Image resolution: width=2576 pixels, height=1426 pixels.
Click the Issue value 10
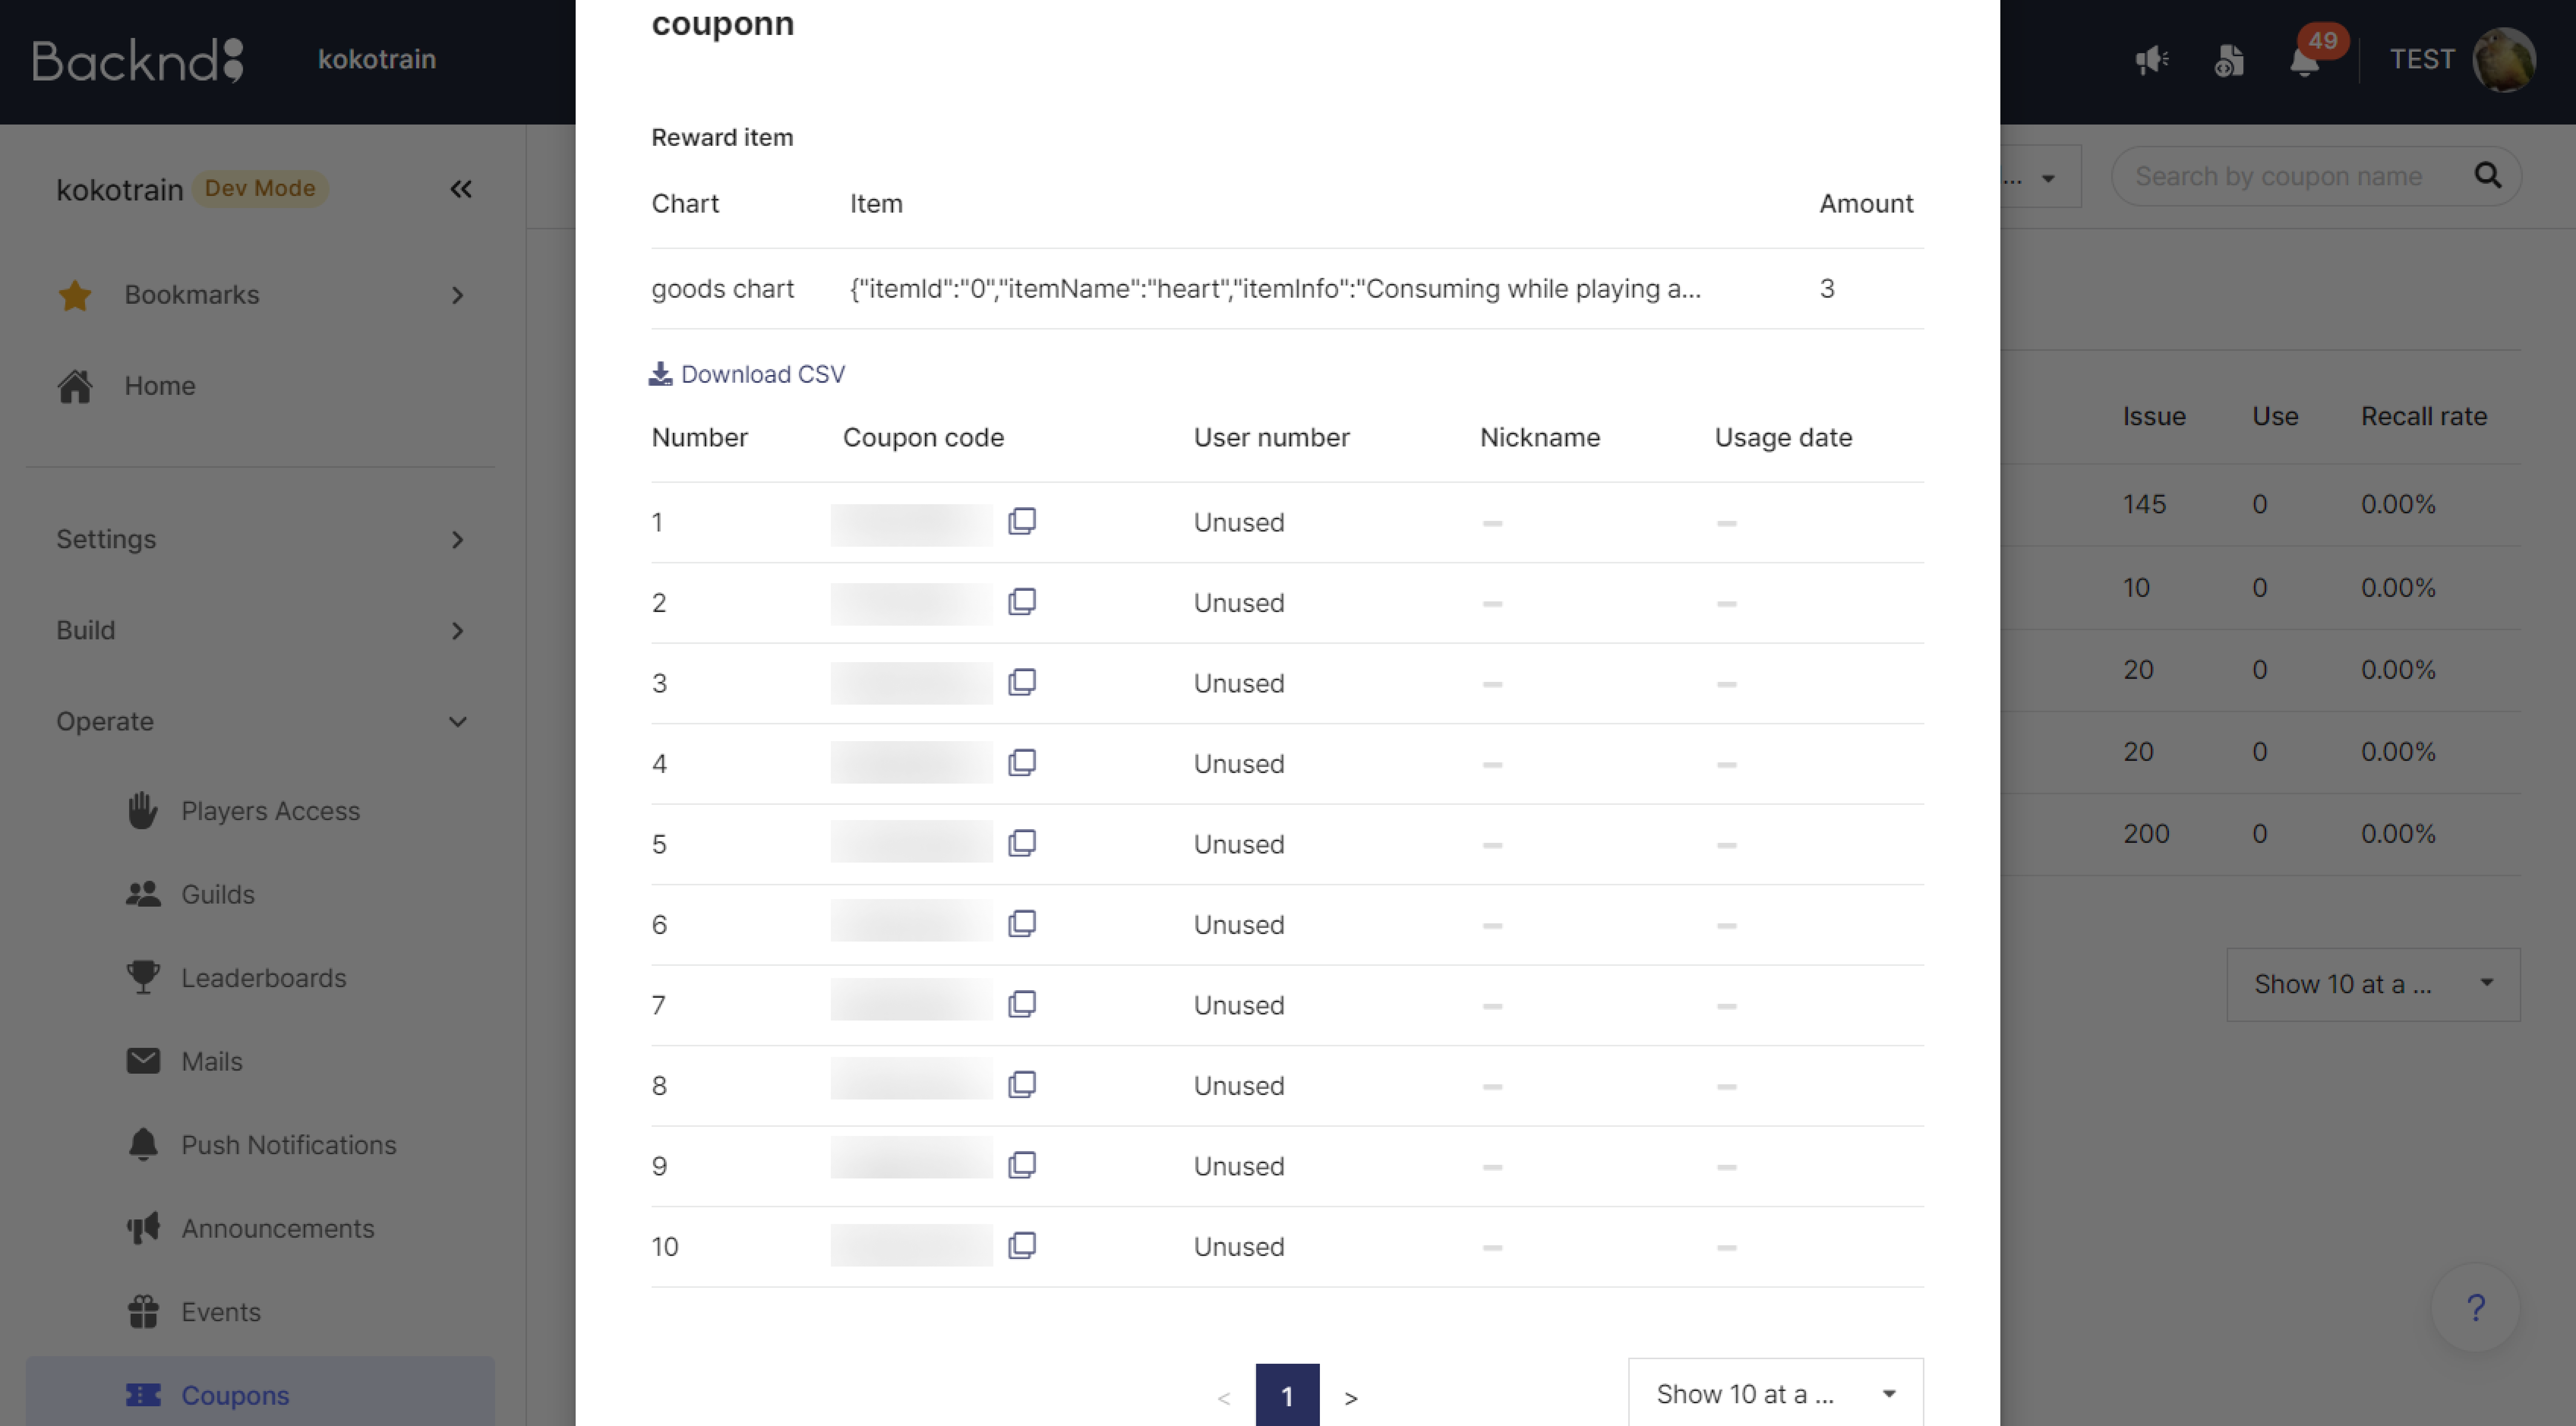[x=2136, y=588]
